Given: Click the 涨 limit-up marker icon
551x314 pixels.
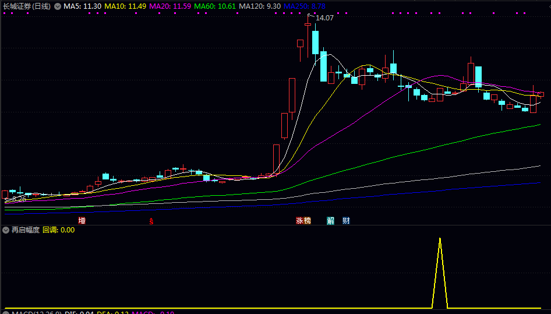Looking at the screenshot, I should [x=299, y=221].
